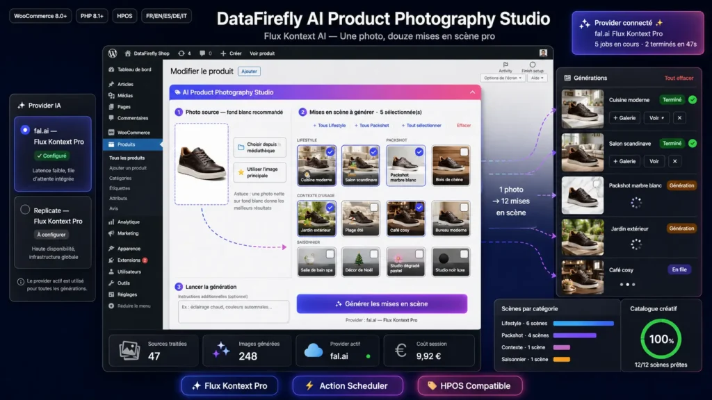
Task: Click Utiliser l'image principale star button
Action: click(x=260, y=172)
